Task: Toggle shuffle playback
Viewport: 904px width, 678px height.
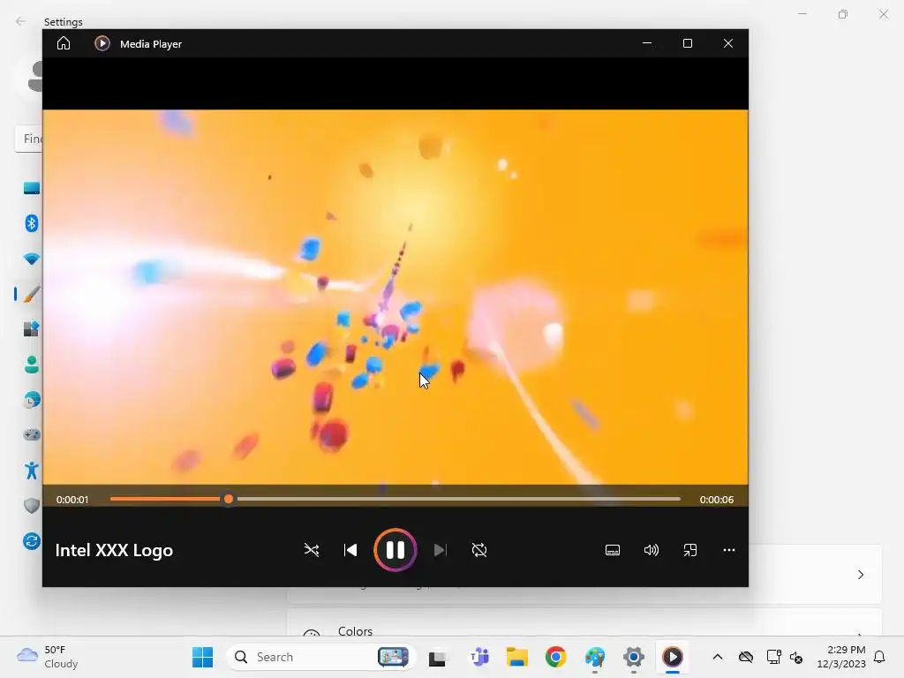Action: [x=312, y=550]
